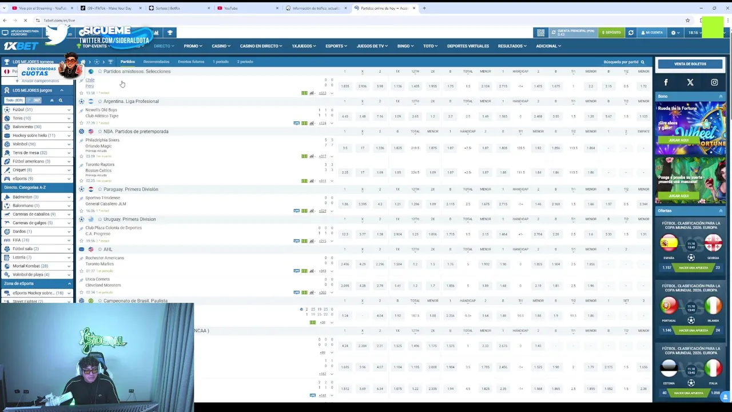Click the refresh balance icon next to Depósito
Viewport: 732px width, 412px height.
point(631,33)
